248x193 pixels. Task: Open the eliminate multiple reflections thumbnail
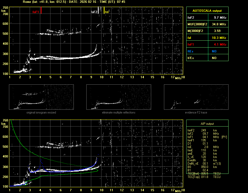[x=119, y=97]
